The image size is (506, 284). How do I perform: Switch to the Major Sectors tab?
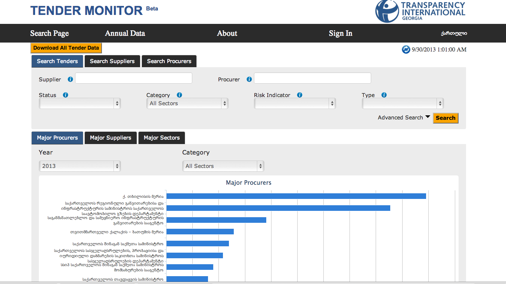pyautogui.click(x=161, y=138)
